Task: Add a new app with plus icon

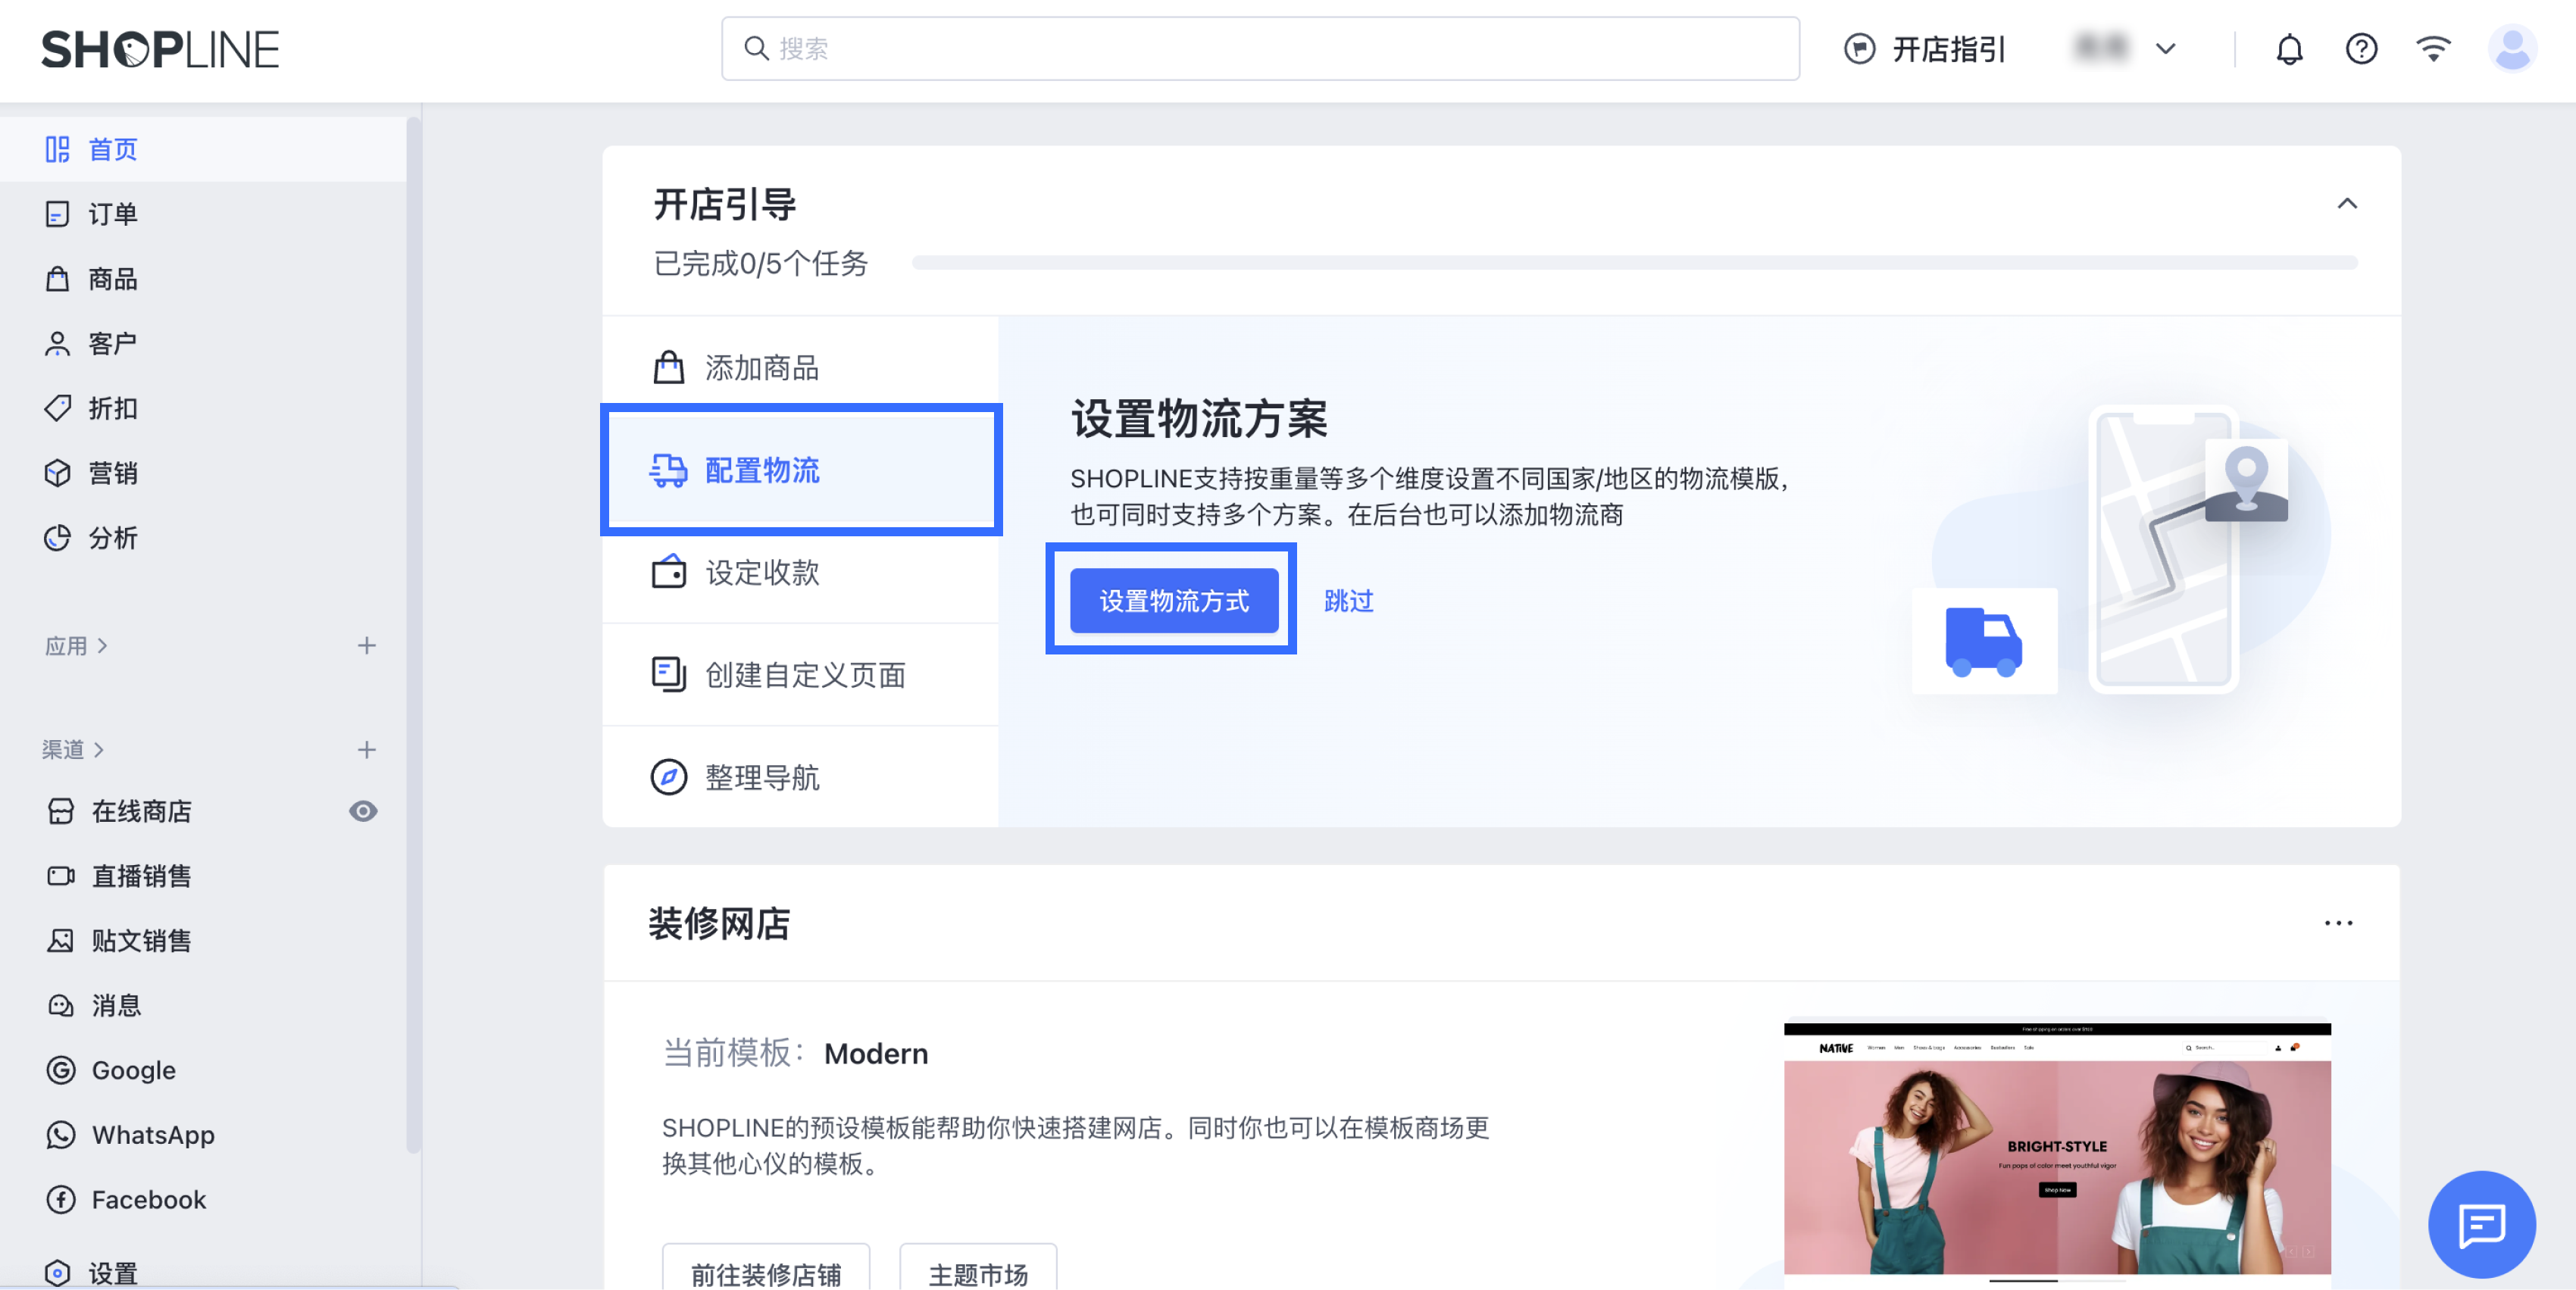Action: click(x=367, y=646)
